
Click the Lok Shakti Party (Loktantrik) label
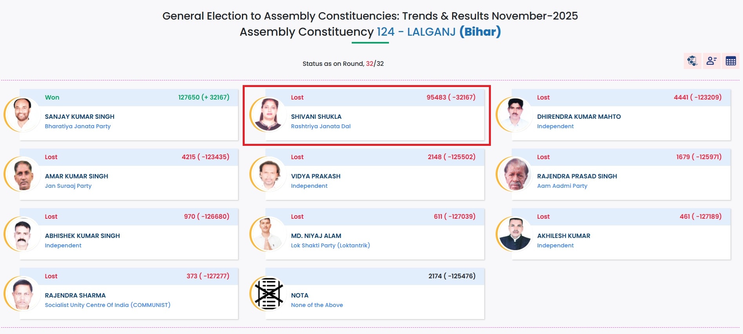pos(330,245)
